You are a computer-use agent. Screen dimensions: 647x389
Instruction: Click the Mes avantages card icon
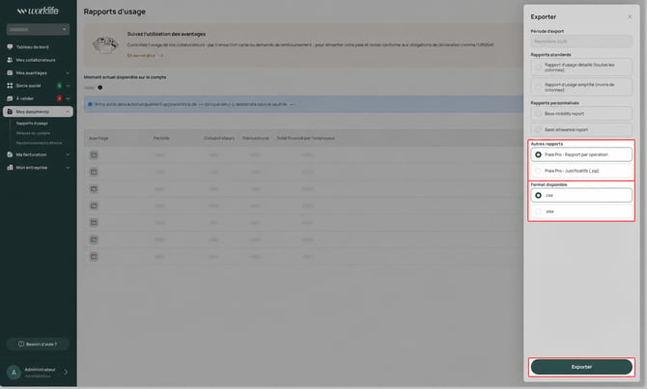click(x=10, y=73)
